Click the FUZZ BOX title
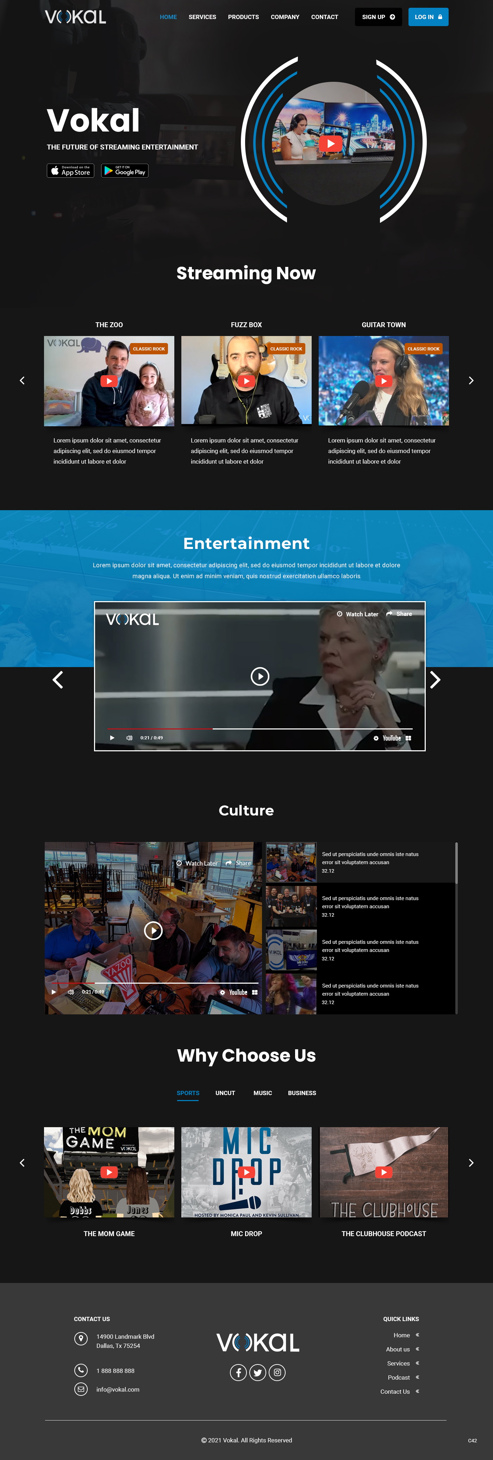493x1460 pixels. [246, 325]
